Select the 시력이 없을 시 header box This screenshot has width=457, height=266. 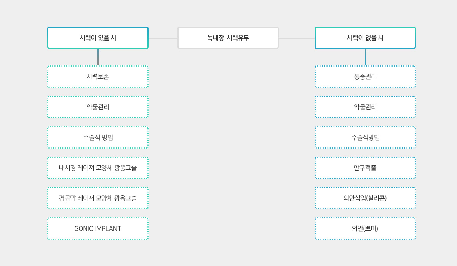pyautogui.click(x=365, y=38)
